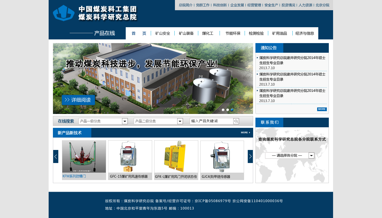
Task: Click 北京分院 top link
Action: [x=323, y=5]
